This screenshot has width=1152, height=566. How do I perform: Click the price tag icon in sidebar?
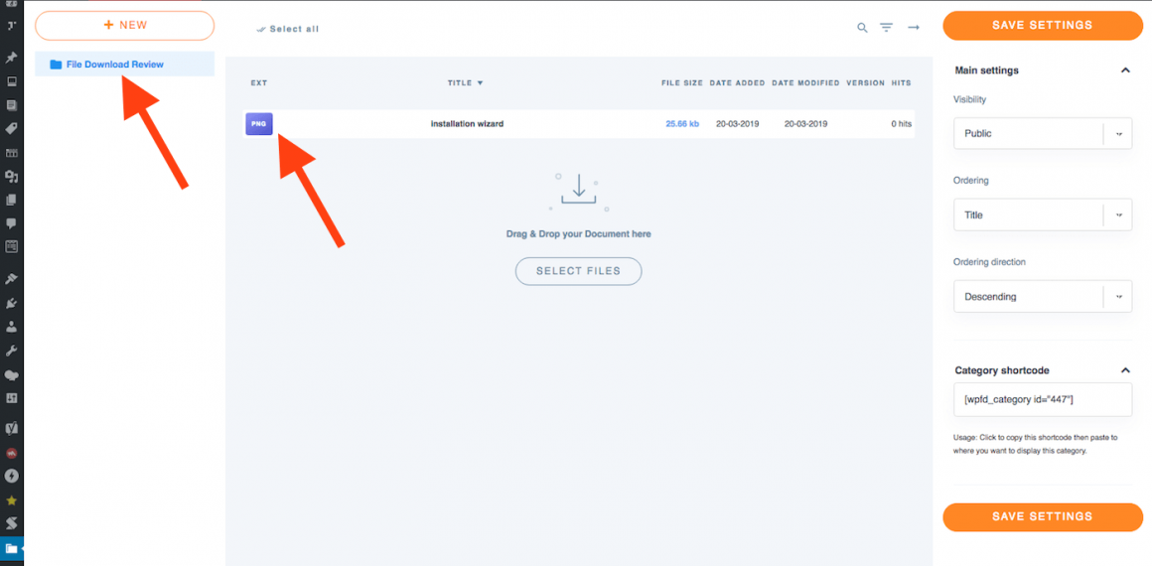coord(11,129)
